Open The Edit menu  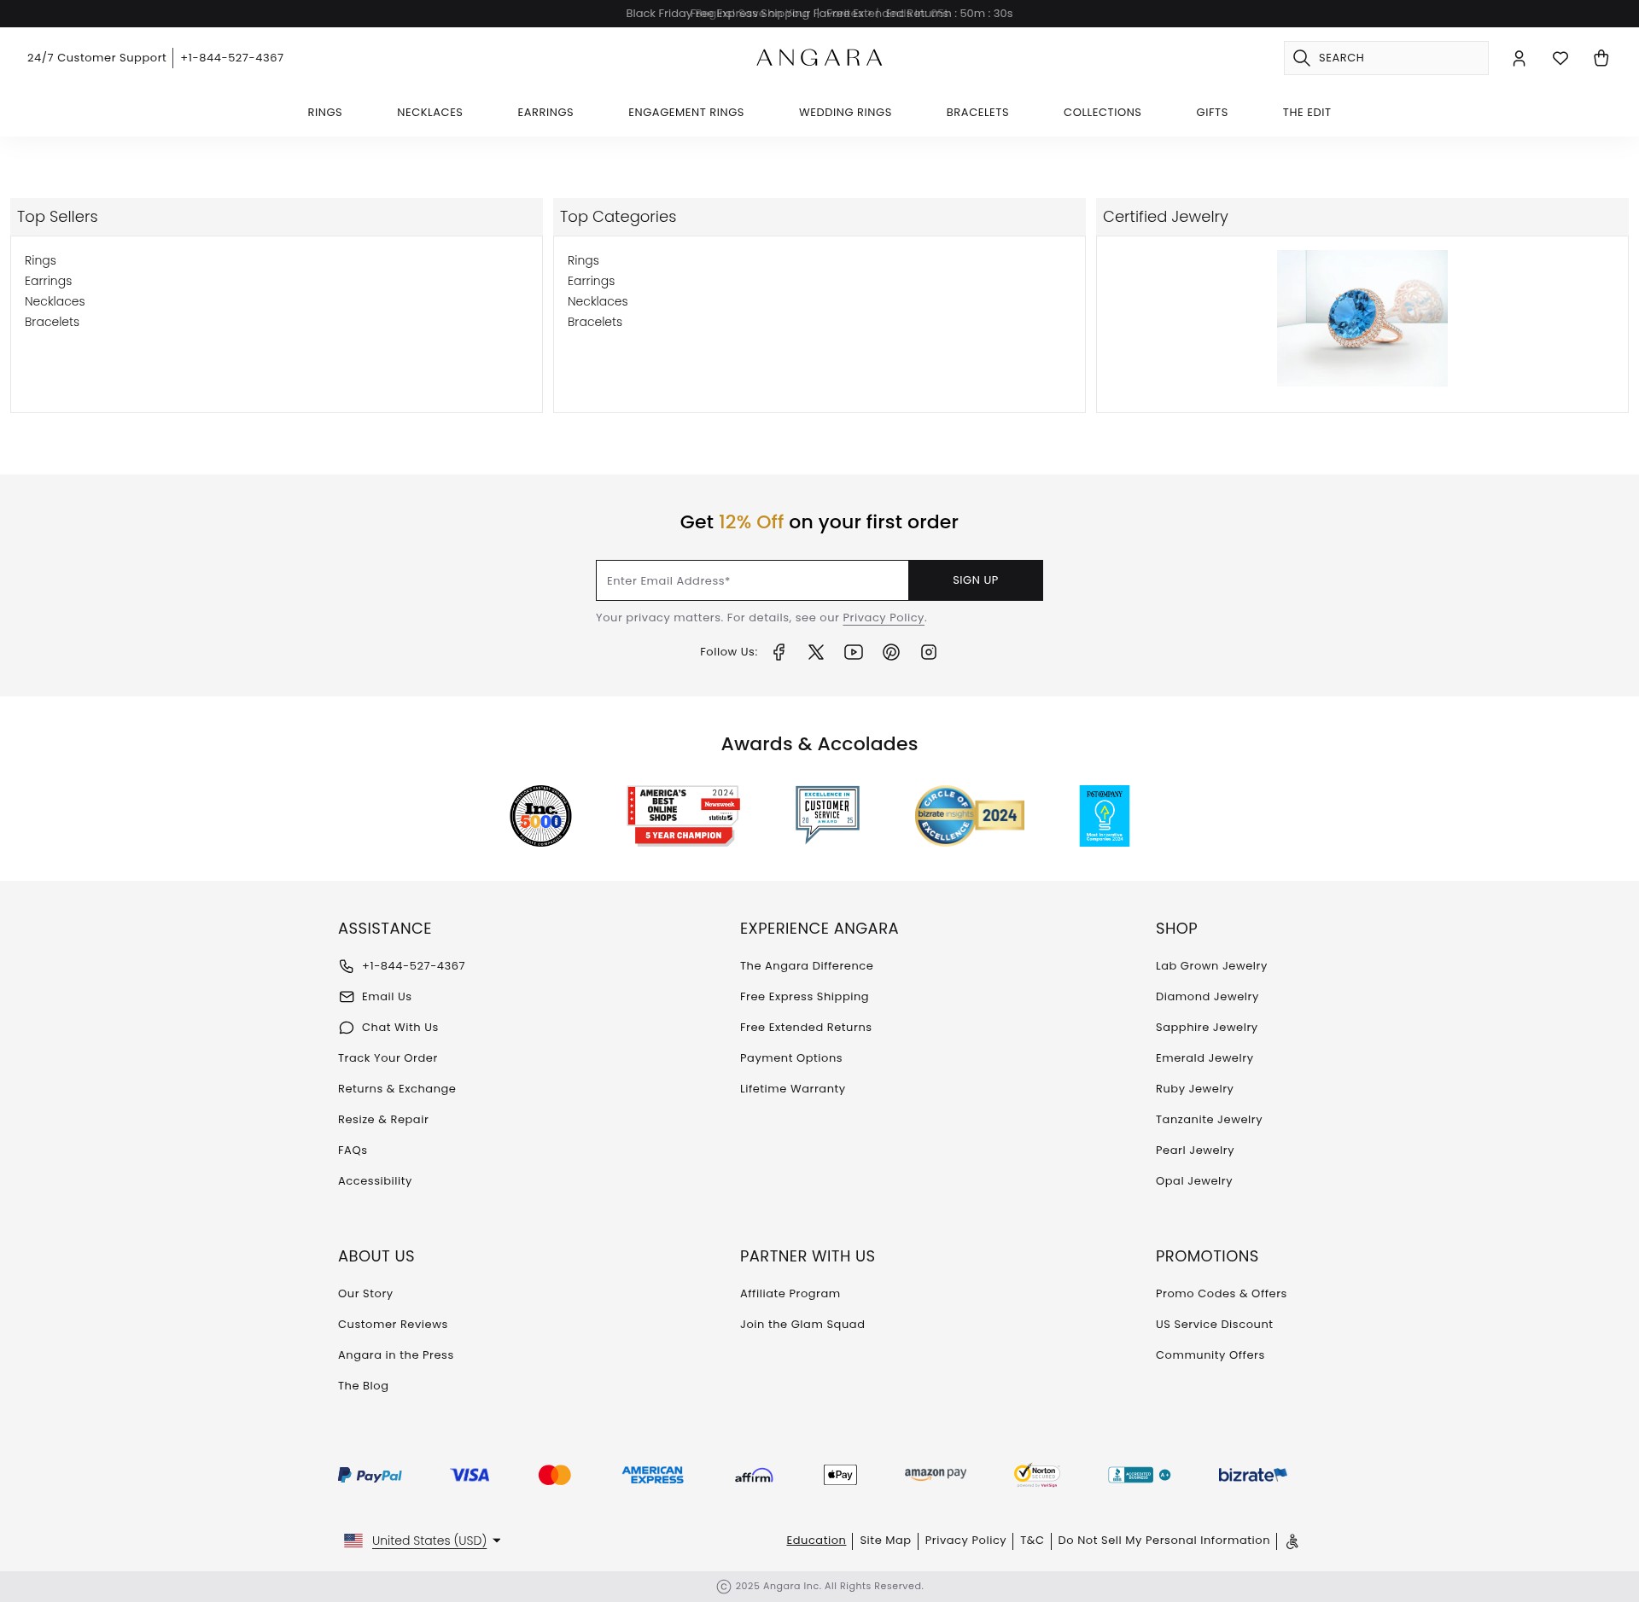coord(1307,113)
